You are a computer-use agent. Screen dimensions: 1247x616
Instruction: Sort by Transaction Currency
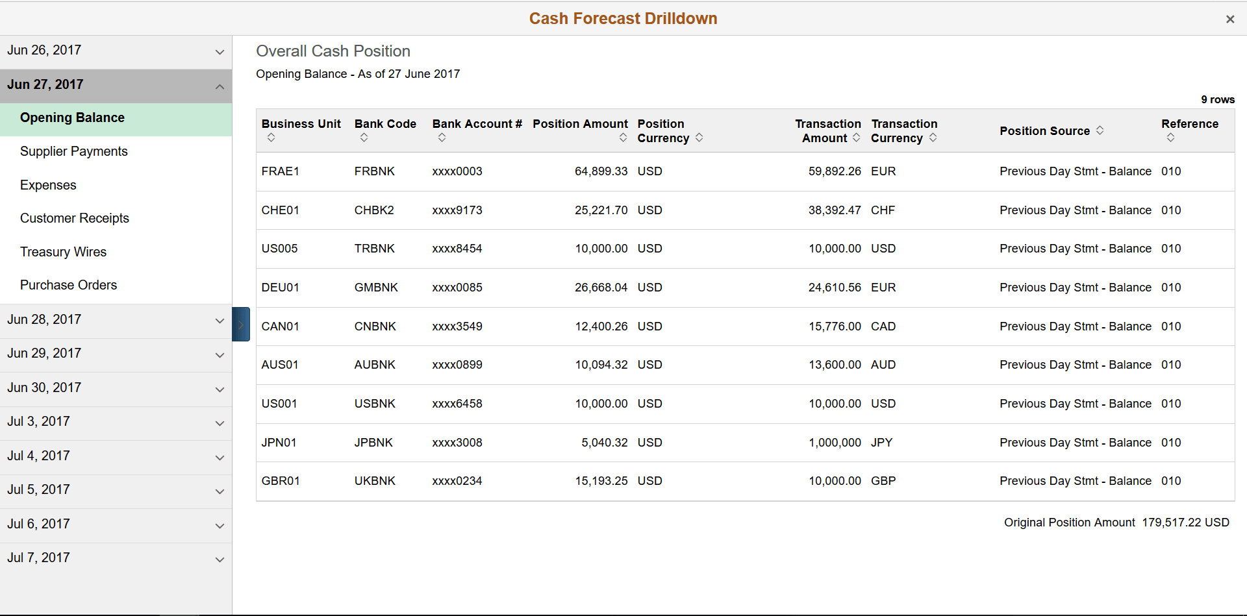point(933,138)
